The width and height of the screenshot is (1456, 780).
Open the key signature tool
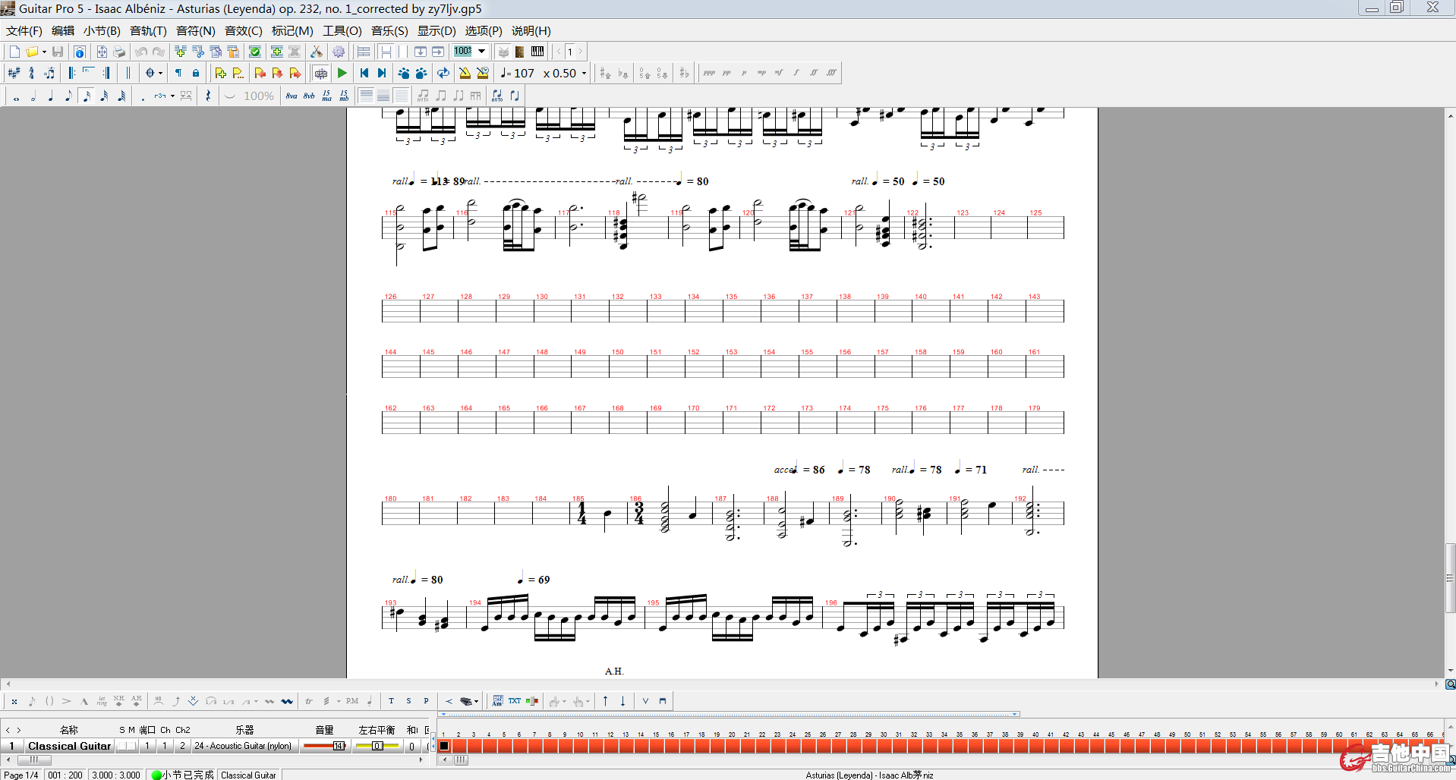click(x=14, y=73)
